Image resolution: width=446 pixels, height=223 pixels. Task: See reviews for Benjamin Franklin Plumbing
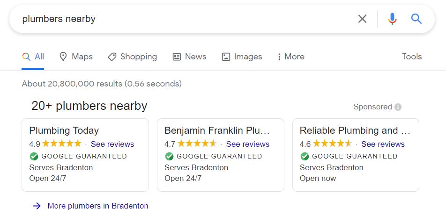[248, 144]
